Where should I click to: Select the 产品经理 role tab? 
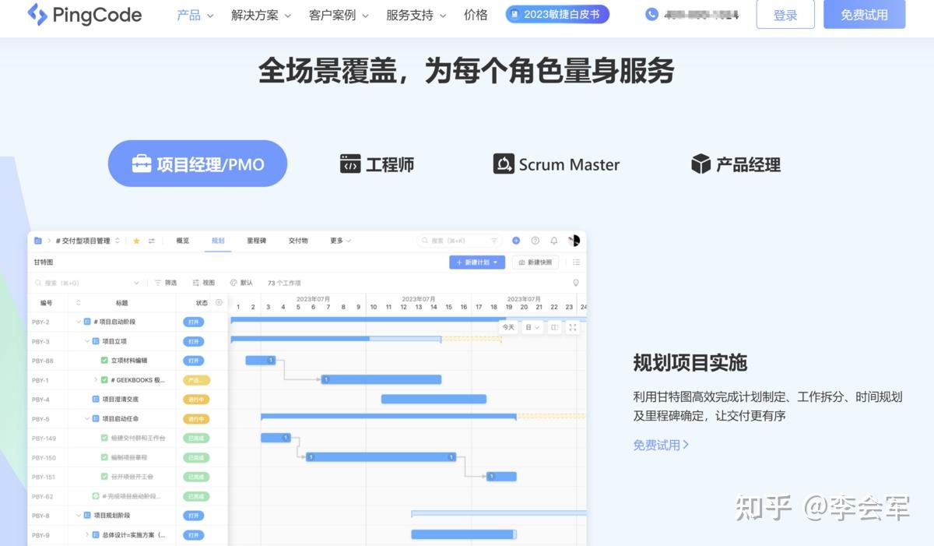736,164
